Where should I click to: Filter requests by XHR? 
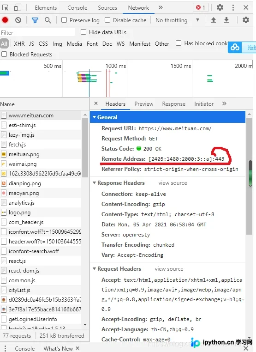click(19, 43)
